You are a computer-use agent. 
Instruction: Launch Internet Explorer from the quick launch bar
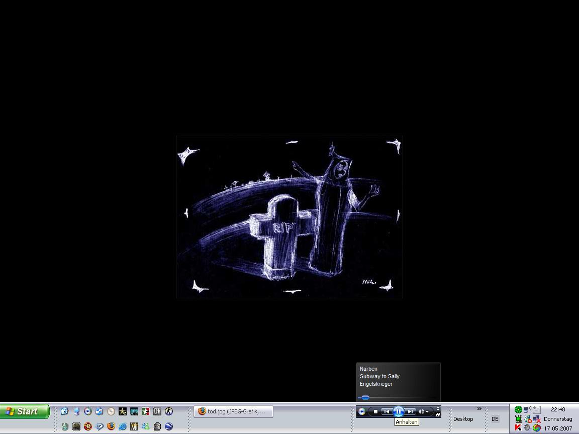pyautogui.click(x=123, y=426)
